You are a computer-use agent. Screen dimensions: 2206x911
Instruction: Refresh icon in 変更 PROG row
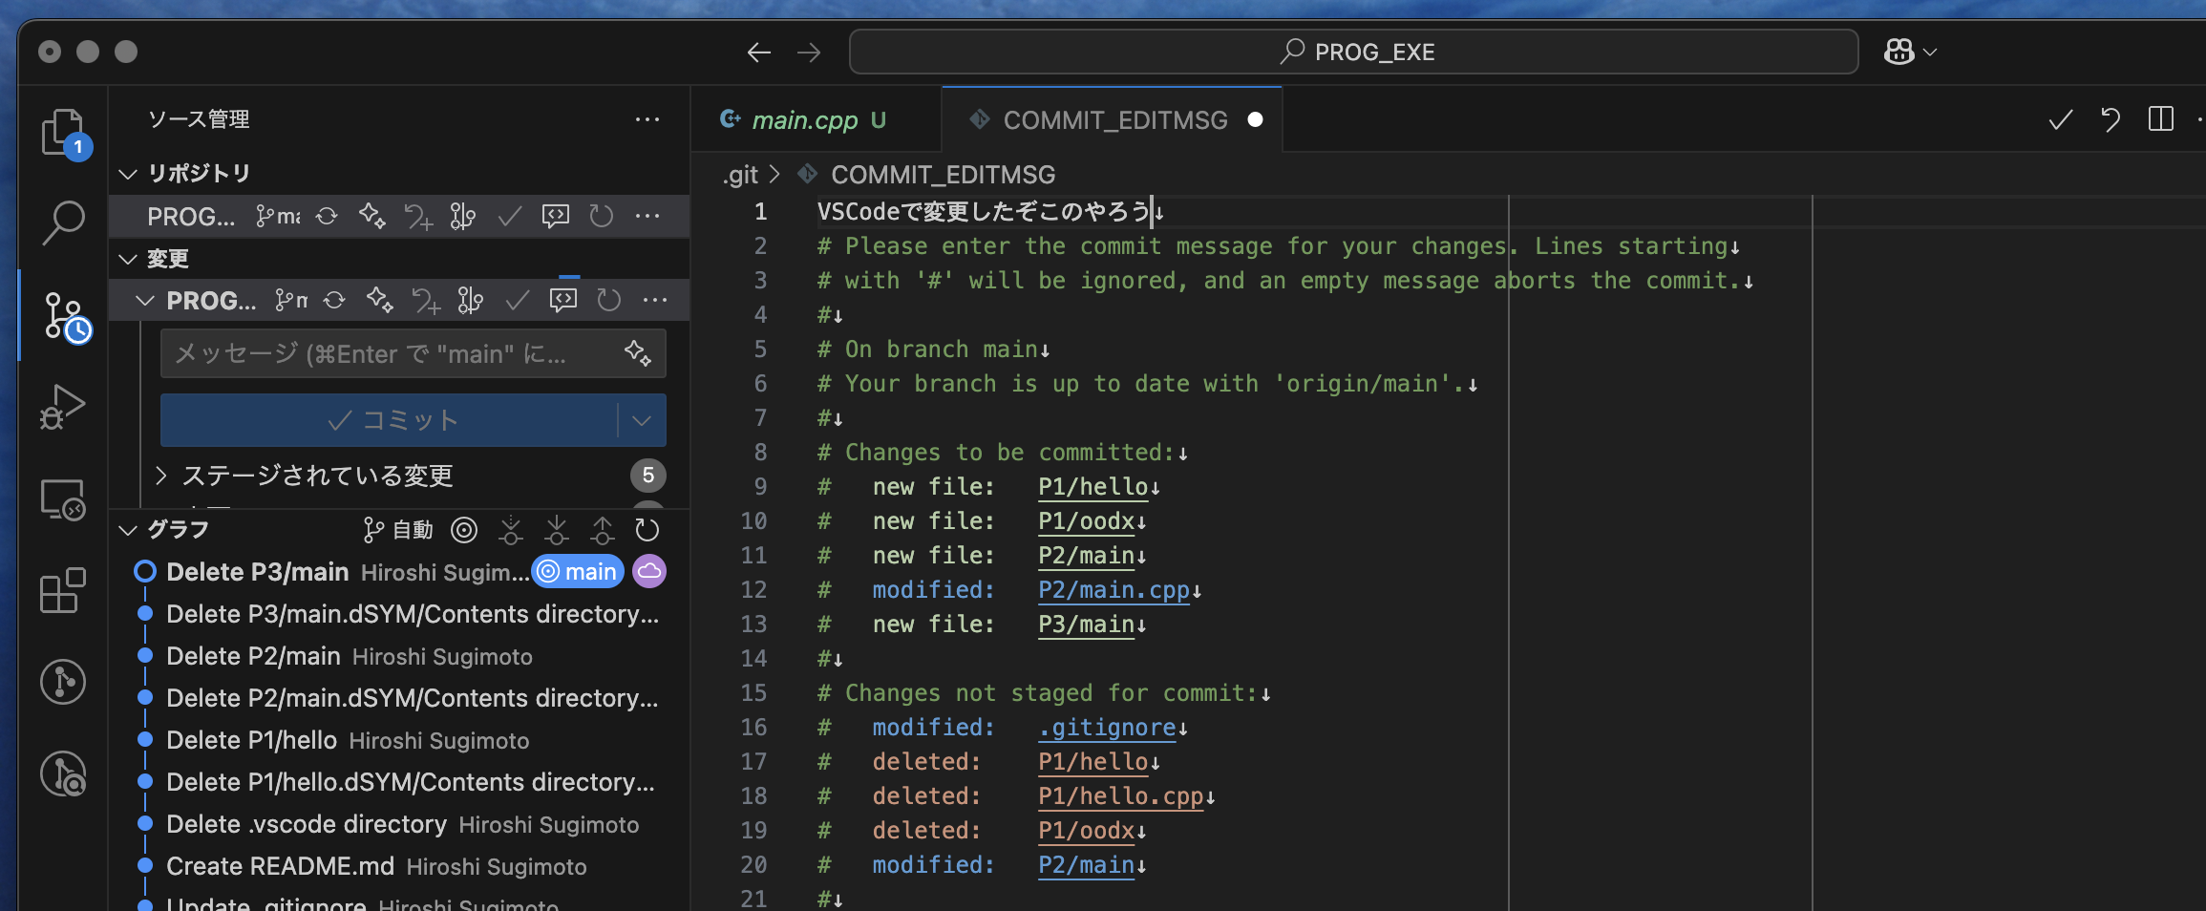(x=609, y=301)
